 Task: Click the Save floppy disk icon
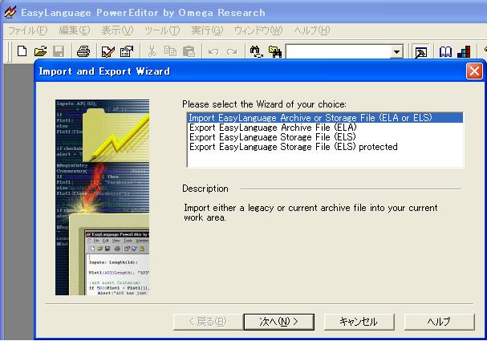[59, 51]
